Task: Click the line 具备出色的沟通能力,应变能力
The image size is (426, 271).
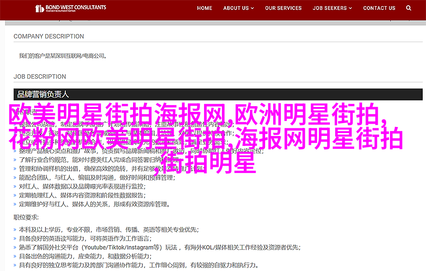Action: pyautogui.click(x=85, y=256)
